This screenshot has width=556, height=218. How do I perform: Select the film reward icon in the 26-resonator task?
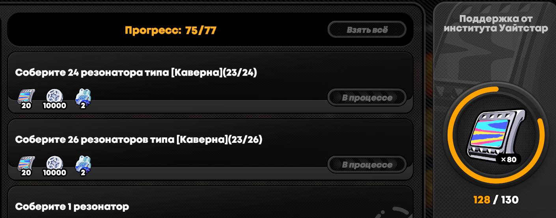click(x=26, y=164)
